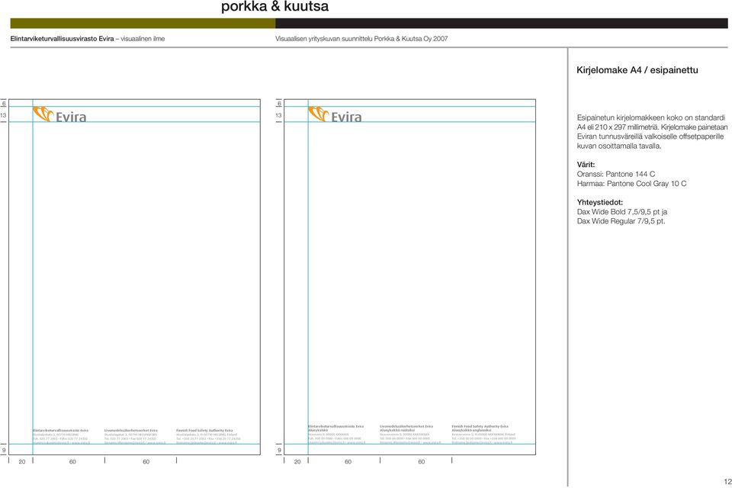Click the "Finnish Food Safety Authority Evira" footer block on the left letterhead

(x=208, y=436)
